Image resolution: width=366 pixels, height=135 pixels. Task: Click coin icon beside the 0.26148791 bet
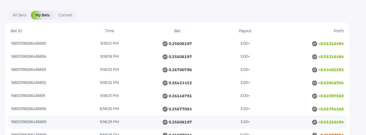point(165,96)
